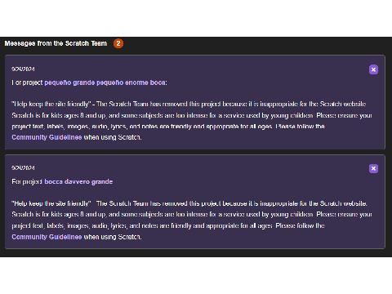
Task: Click the Messages from the Scratch Team heading
Action: click(56, 43)
